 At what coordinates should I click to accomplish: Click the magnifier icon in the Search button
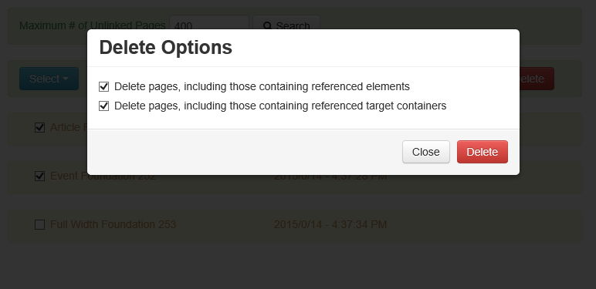coord(268,25)
